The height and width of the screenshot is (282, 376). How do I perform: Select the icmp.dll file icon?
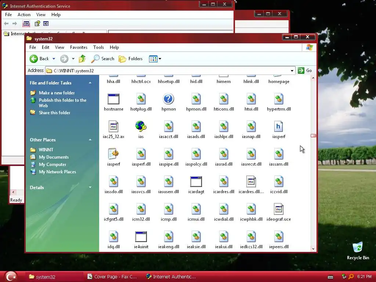pyautogui.click(x=168, y=209)
